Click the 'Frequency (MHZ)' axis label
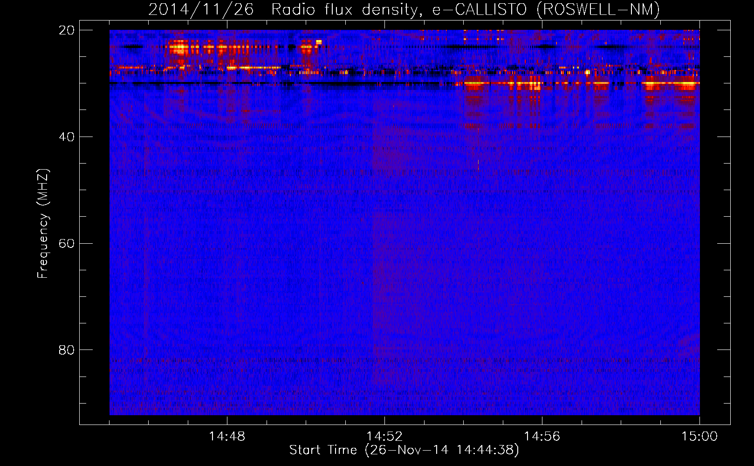754x466 pixels. point(43,224)
